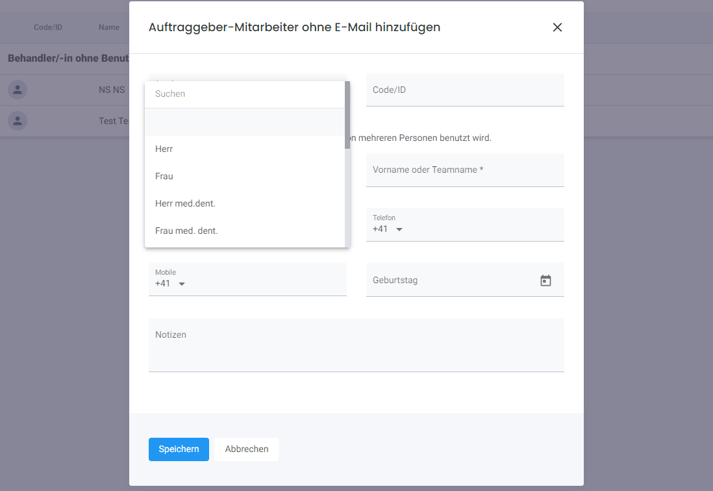The width and height of the screenshot is (713, 491).
Task: Click the Name column header
Action: click(x=108, y=27)
